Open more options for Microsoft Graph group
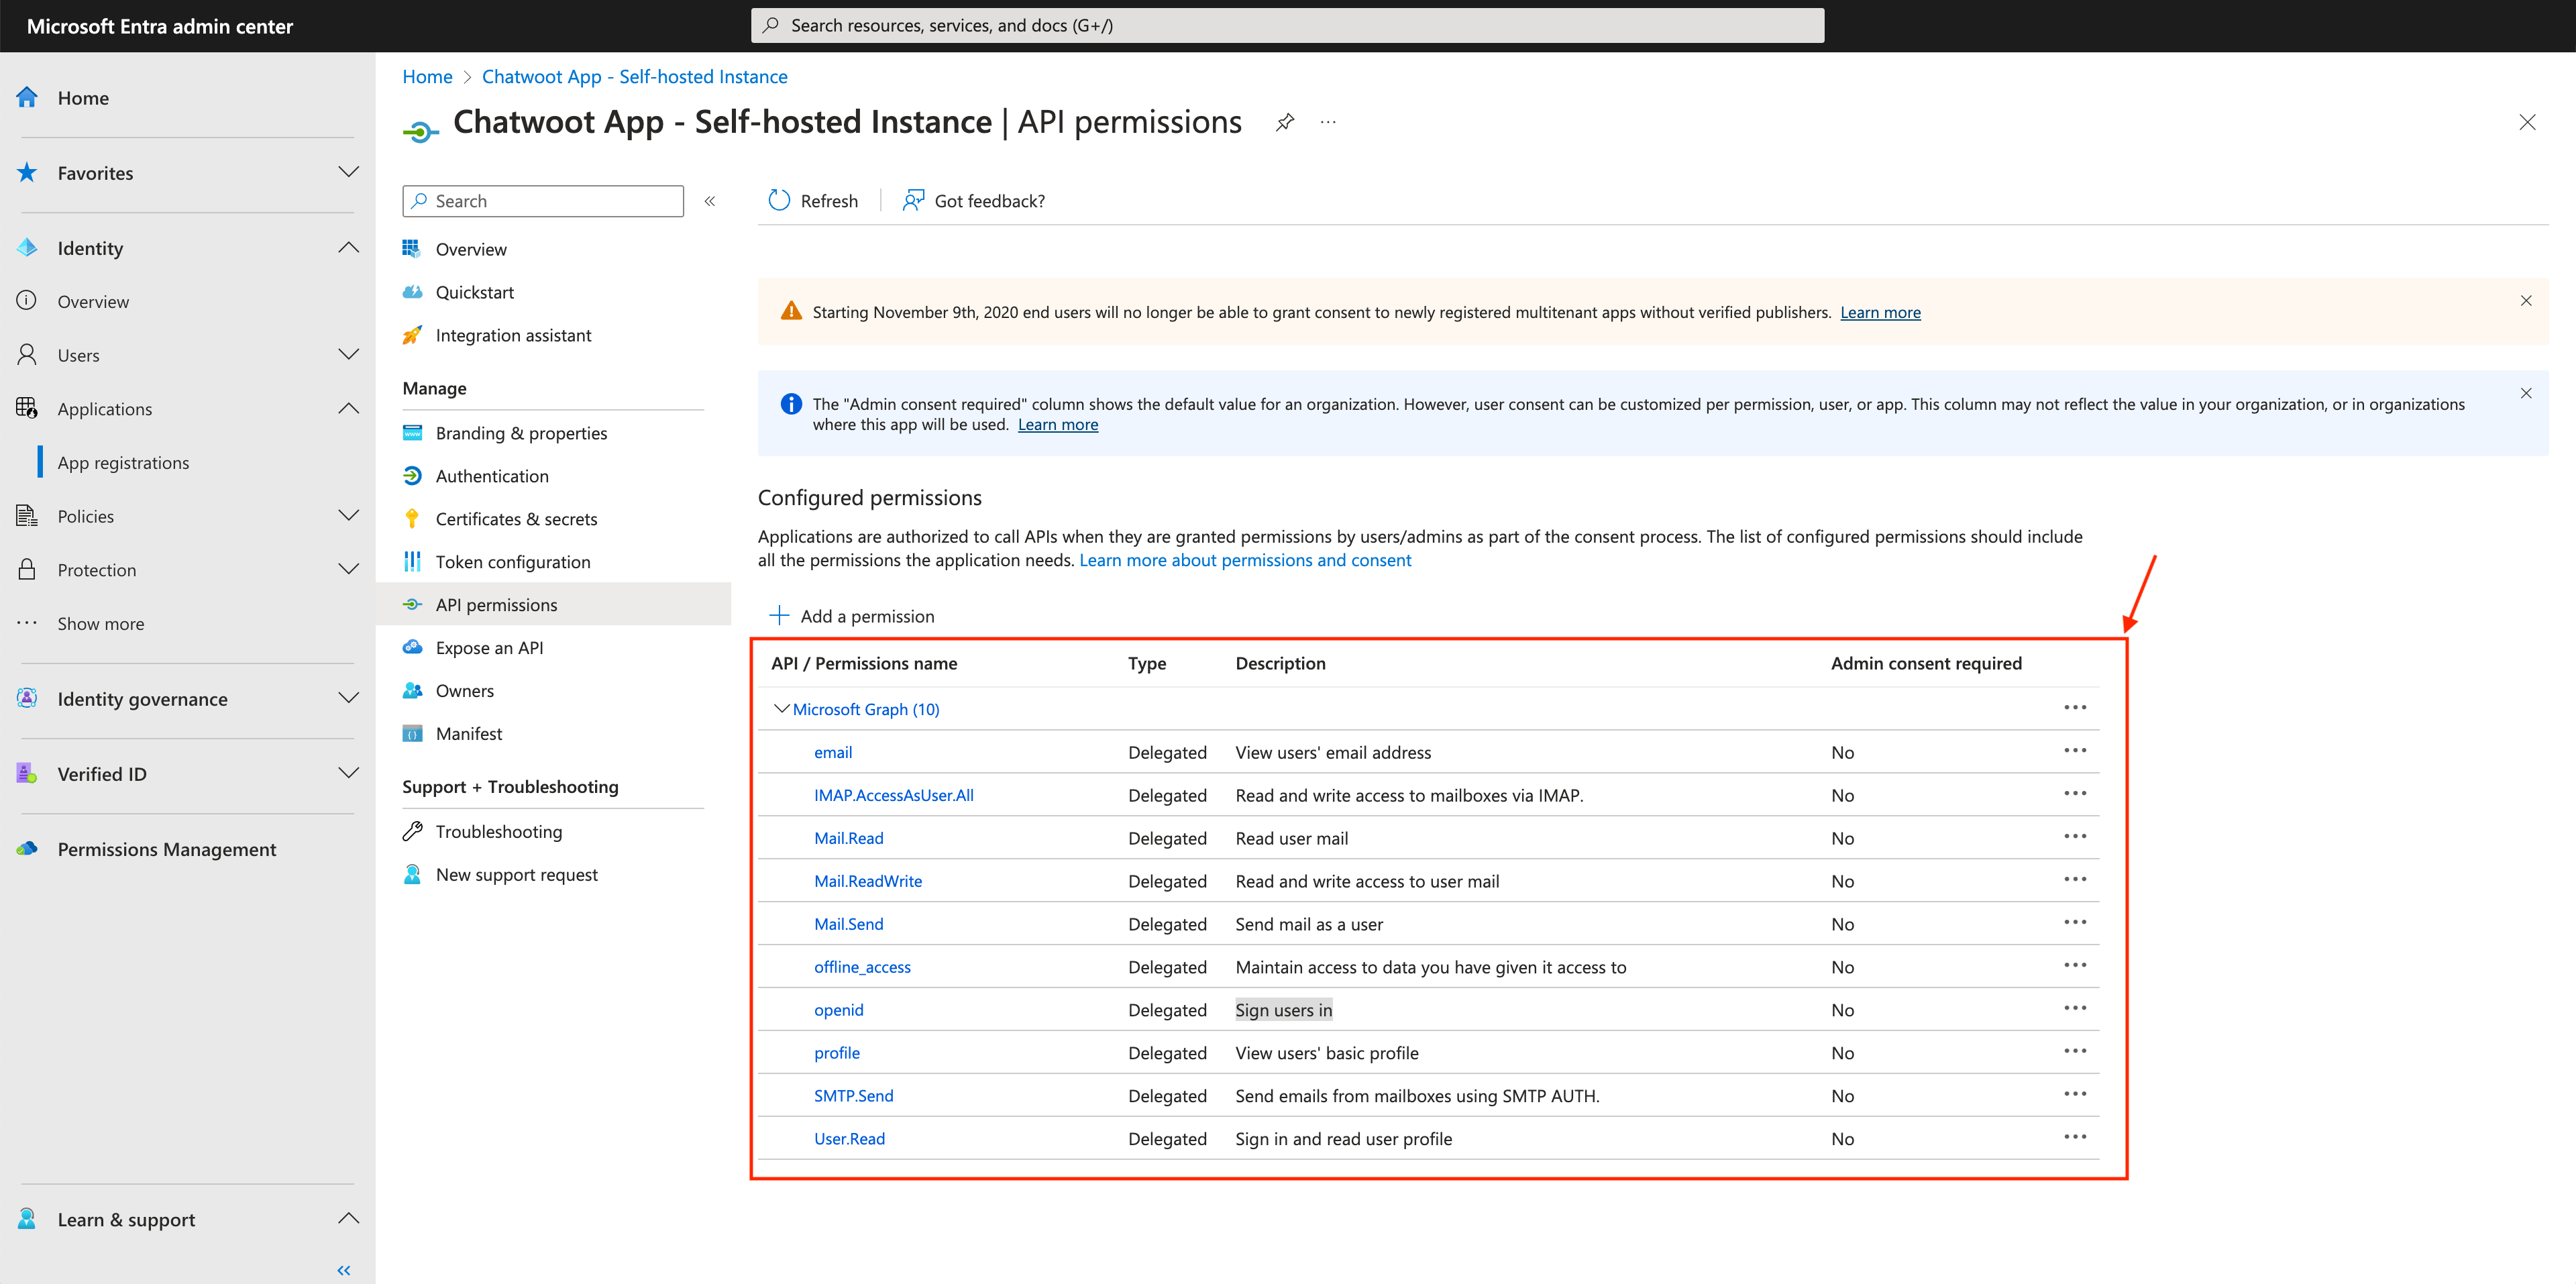 2075,708
